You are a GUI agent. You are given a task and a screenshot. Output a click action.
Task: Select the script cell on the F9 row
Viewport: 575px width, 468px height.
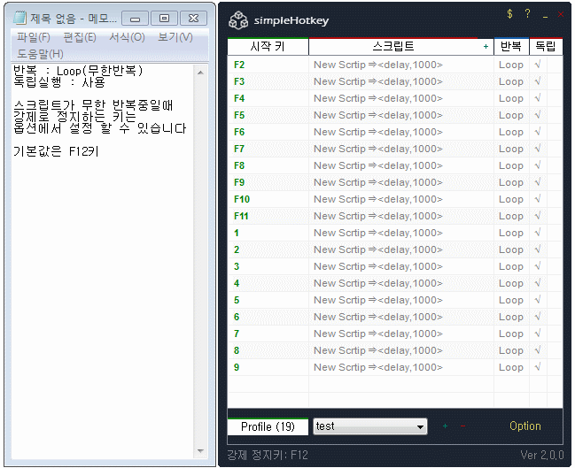click(x=401, y=182)
